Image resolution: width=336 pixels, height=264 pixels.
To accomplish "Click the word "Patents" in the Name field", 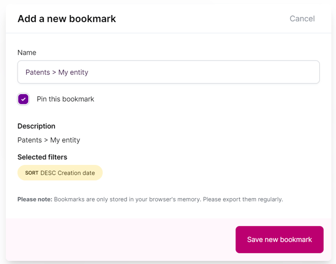I will pyautogui.click(x=38, y=72).
